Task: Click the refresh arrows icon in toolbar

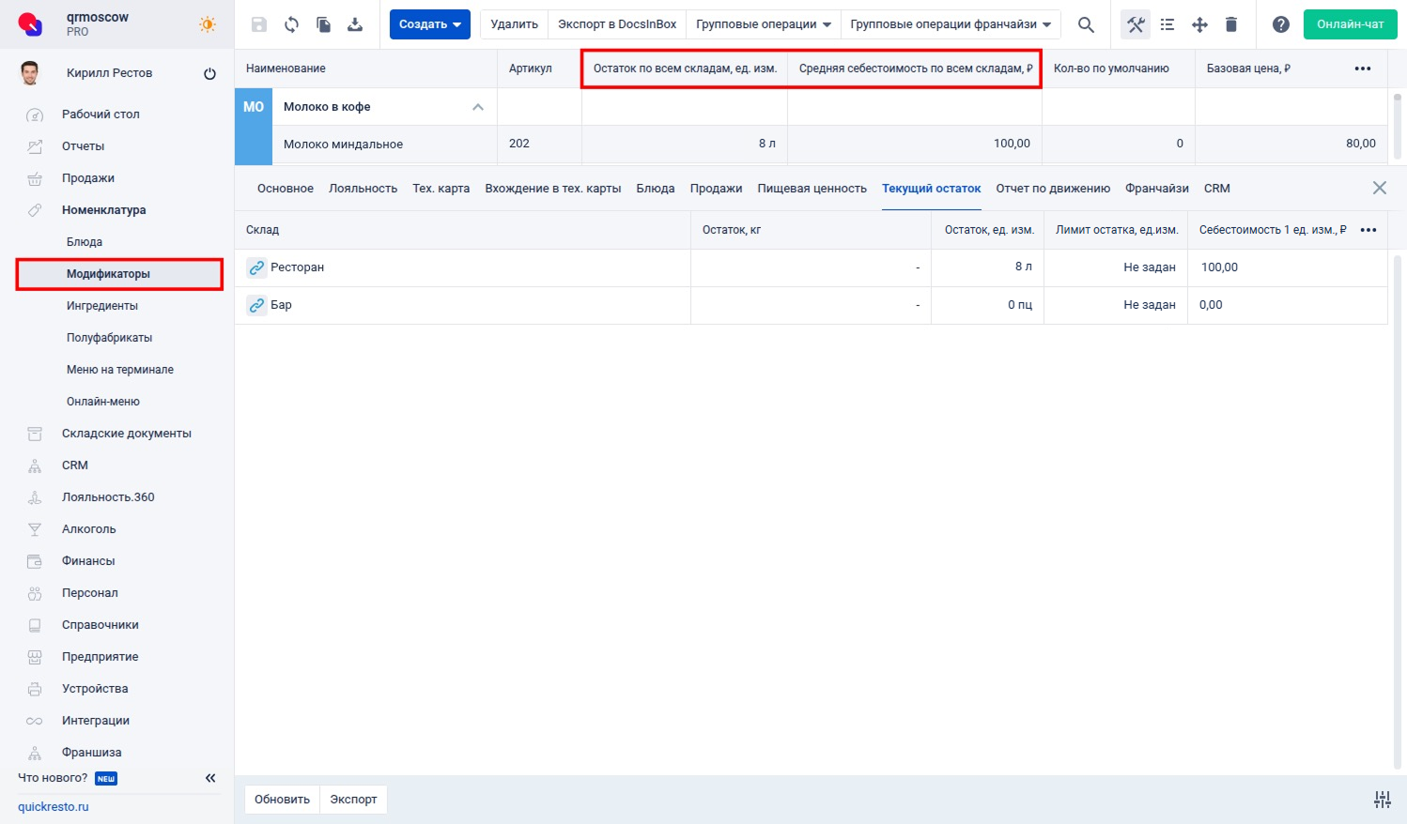Action: (x=291, y=24)
